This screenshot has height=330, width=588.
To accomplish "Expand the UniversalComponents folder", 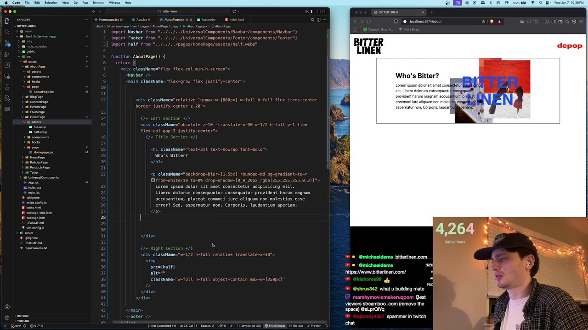I will point(43,177).
